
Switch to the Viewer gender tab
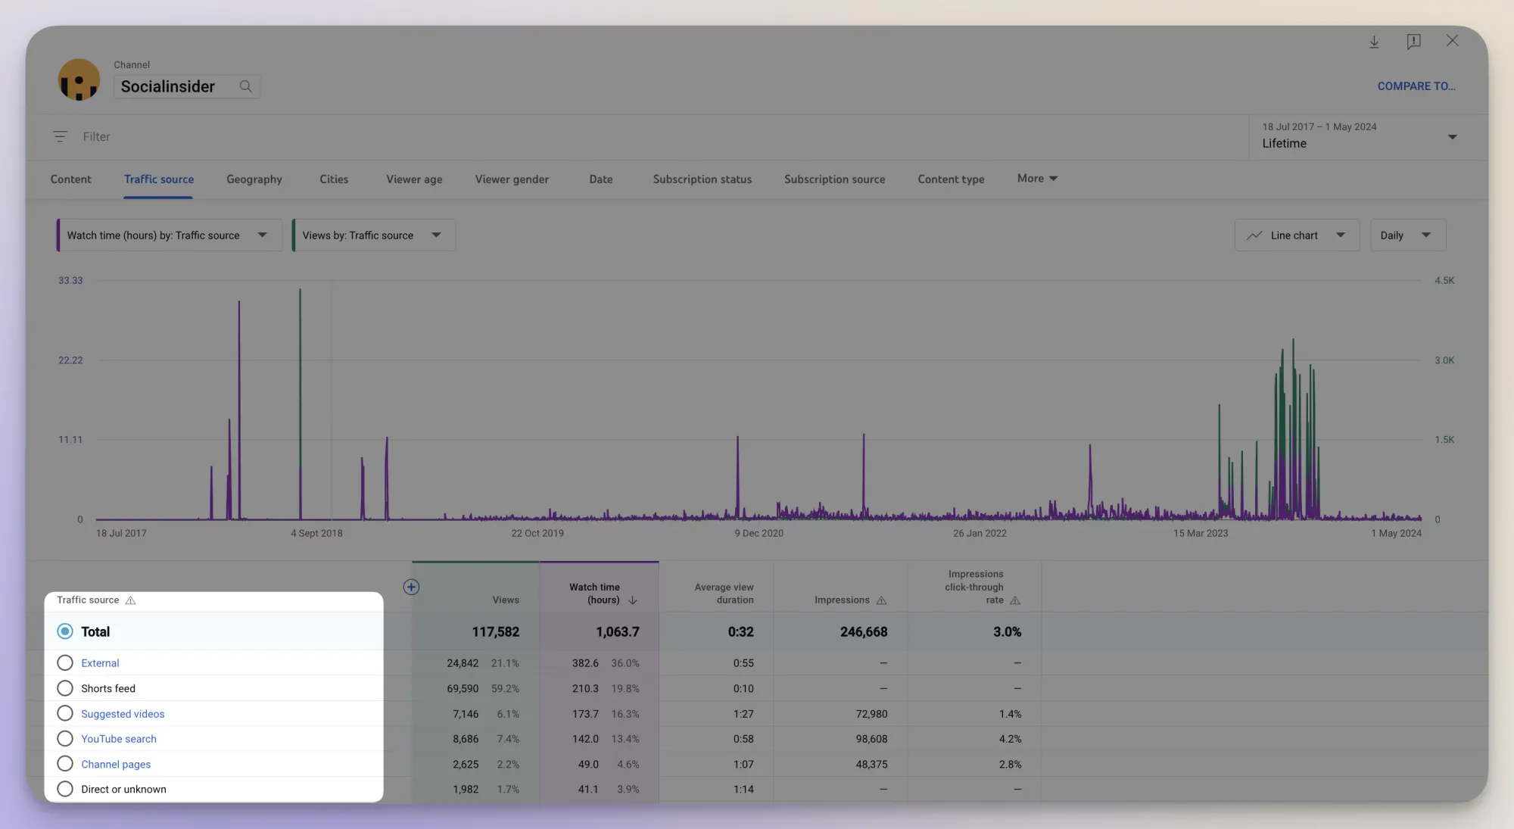(x=512, y=179)
